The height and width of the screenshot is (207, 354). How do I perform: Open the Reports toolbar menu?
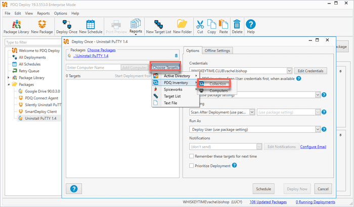(136, 27)
